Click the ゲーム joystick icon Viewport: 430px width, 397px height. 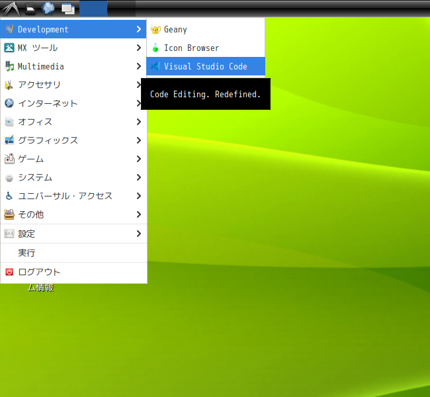[9, 159]
